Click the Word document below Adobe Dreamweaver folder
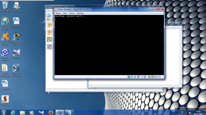The height and width of the screenshot is (115, 206). tap(5, 85)
